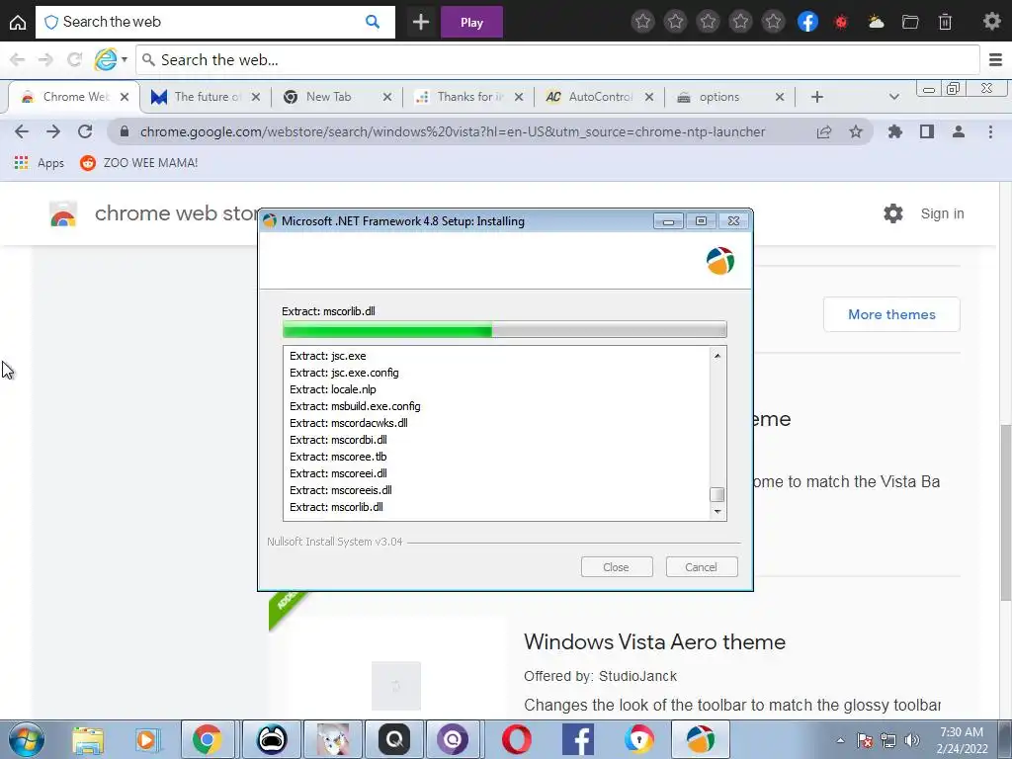
Task: Close the AutoControl tab
Action: click(649, 97)
